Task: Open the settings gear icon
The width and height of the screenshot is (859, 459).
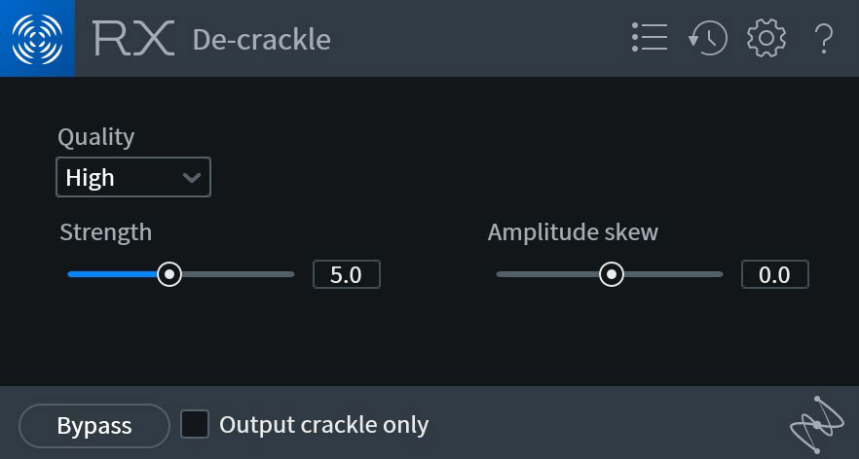Action: (766, 38)
